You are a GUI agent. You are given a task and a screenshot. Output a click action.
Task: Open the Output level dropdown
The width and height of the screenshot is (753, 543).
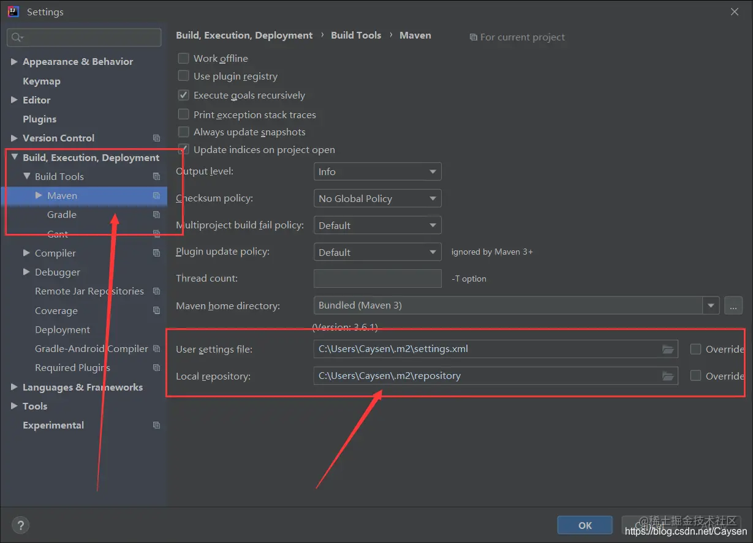point(377,171)
